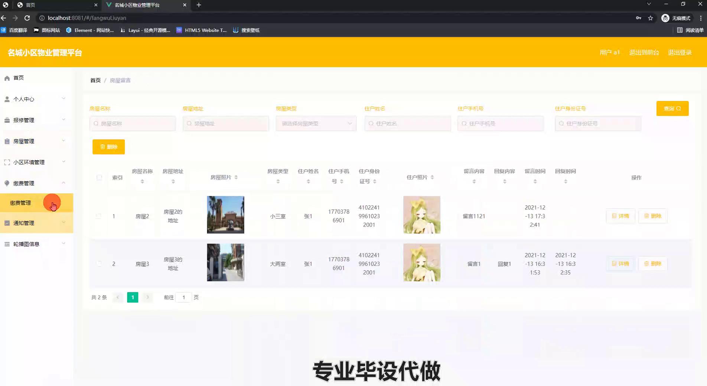The image size is (707, 386).
Task: Open the 房屋类型 dropdown filter
Action: (316, 124)
